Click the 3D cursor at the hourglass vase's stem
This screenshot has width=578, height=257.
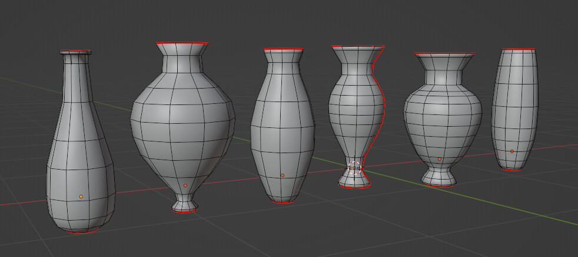click(x=354, y=168)
